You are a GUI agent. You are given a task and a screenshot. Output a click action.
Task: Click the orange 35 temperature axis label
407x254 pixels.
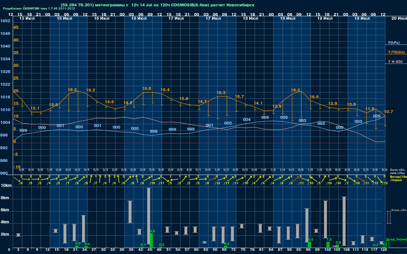tap(16, 53)
